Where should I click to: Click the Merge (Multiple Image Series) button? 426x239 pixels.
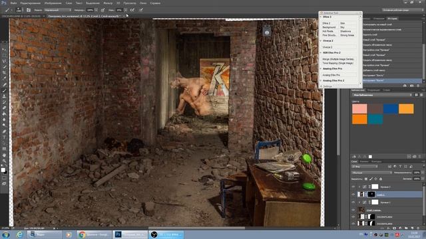pyautogui.click(x=339, y=59)
